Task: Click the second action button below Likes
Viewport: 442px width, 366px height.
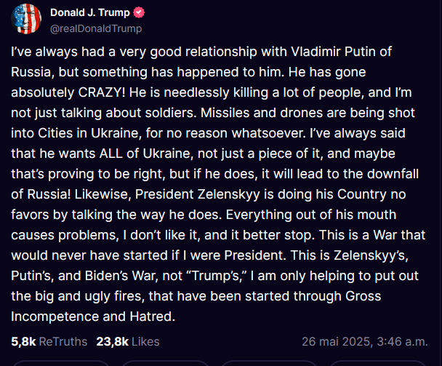Action: 165,363
